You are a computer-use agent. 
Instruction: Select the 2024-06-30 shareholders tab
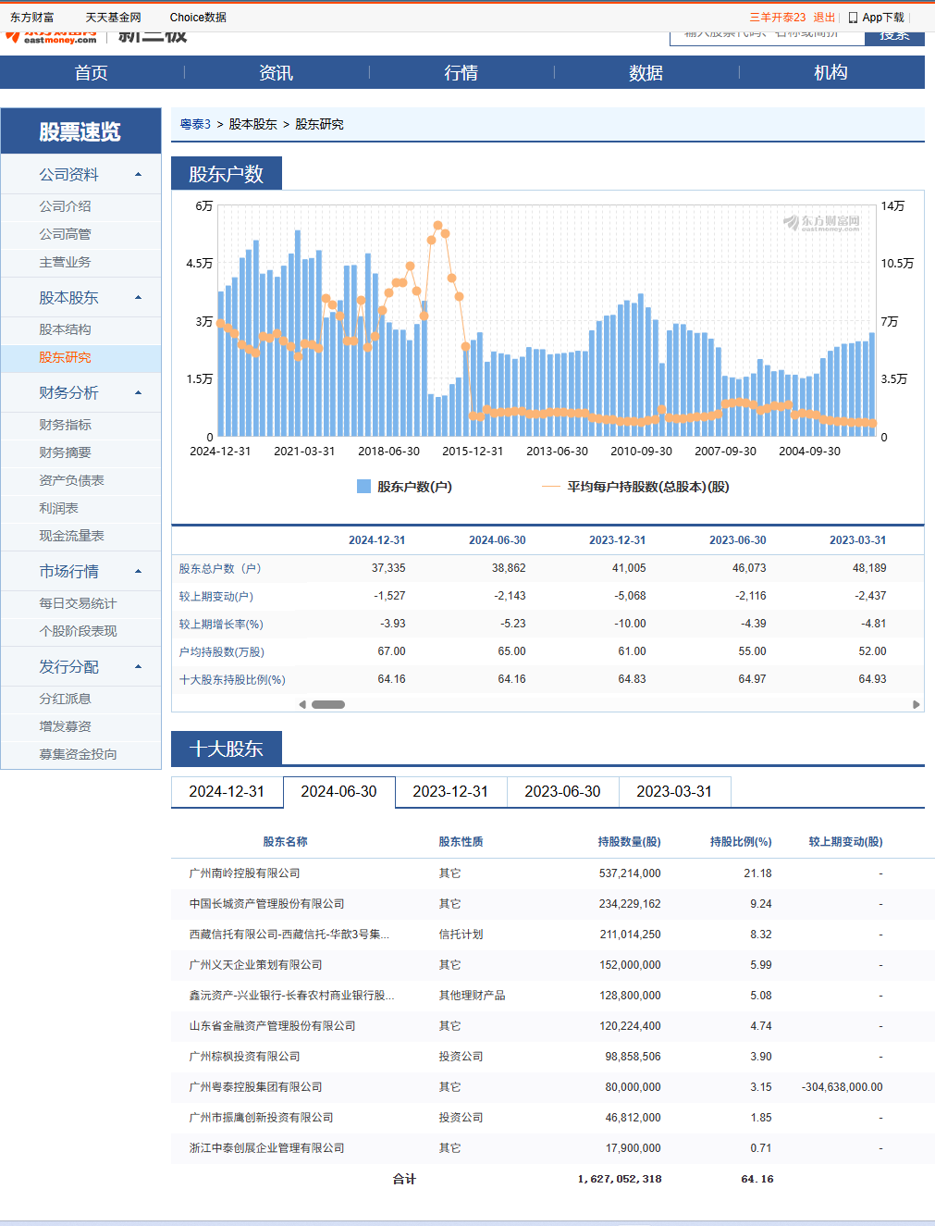[x=338, y=792]
